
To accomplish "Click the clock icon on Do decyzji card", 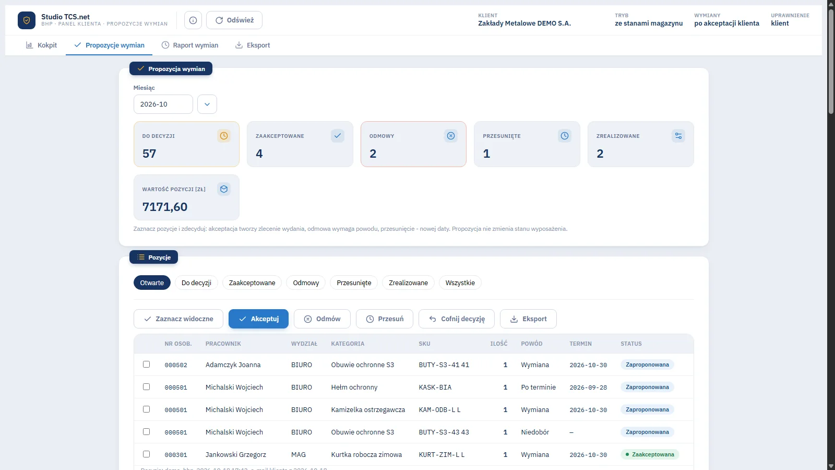I will pyautogui.click(x=224, y=136).
